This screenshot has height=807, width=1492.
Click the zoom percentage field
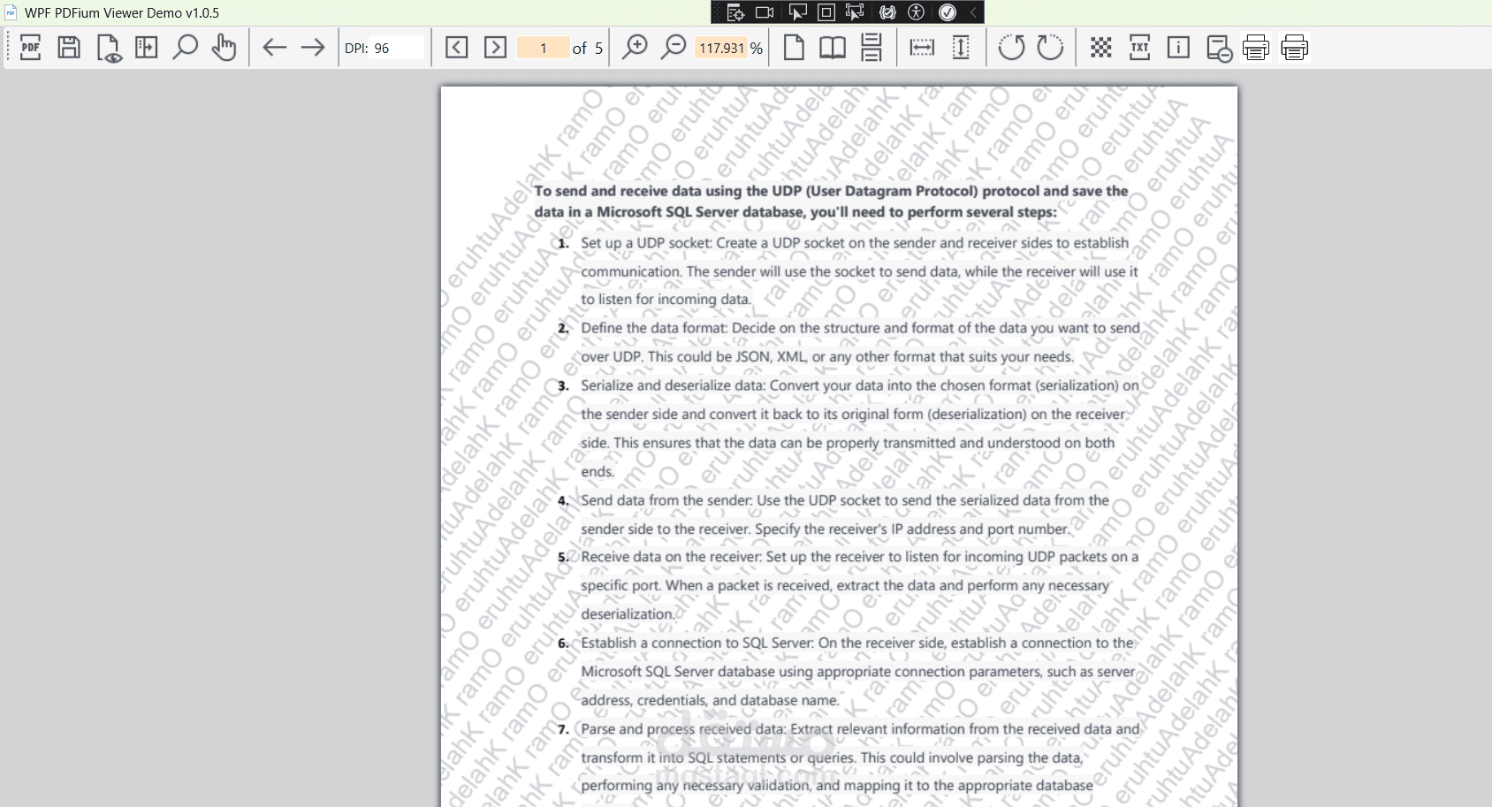(722, 49)
